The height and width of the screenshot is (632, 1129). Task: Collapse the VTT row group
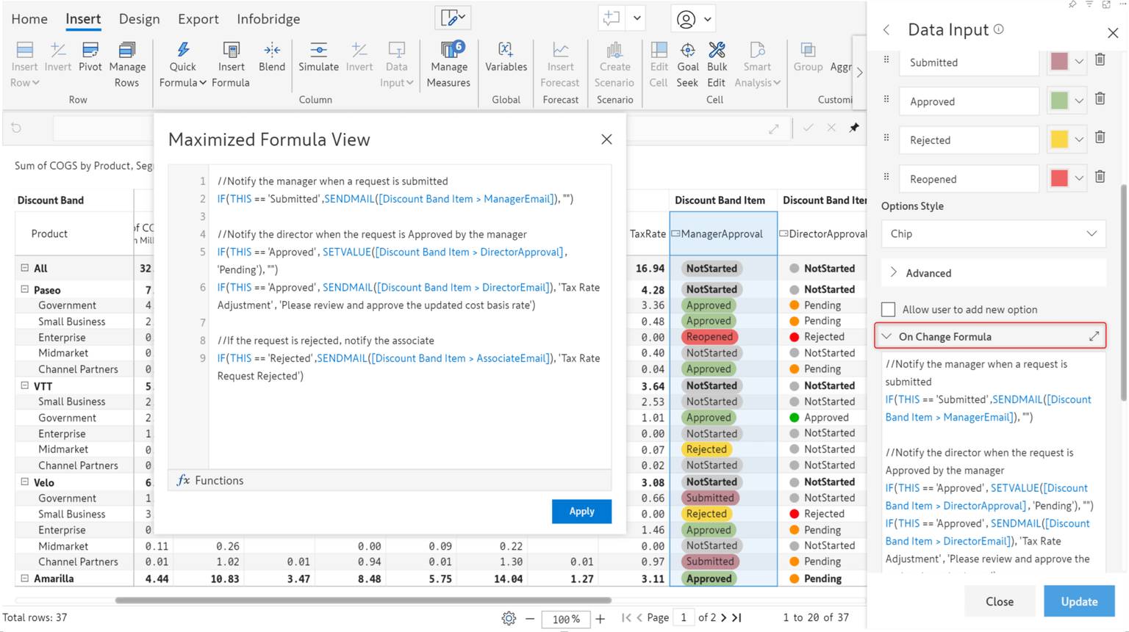tap(25, 385)
